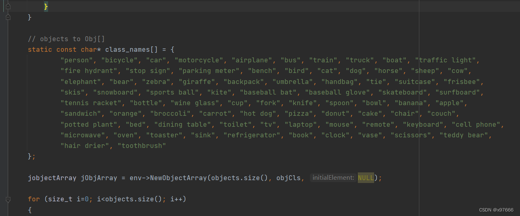Image resolution: width=520 pixels, height=216 pixels.
Task: Click the "bench" string literal
Action: pyautogui.click(x=262, y=71)
